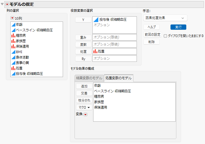Select 糖尿病 in the model effects list

(99, 97)
